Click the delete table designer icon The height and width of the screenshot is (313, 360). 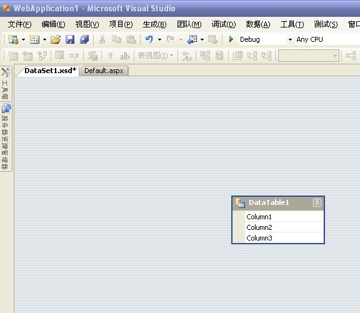[60, 56]
